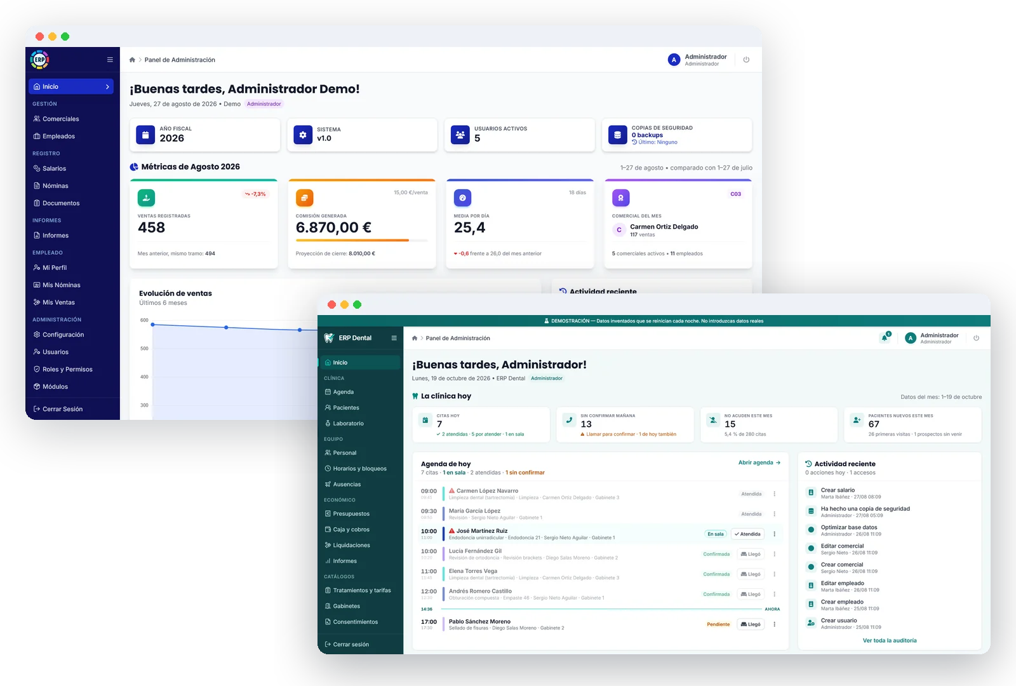Open Agenda in ERP Dental sidebar
This screenshot has width=1016, height=686.
click(360, 392)
